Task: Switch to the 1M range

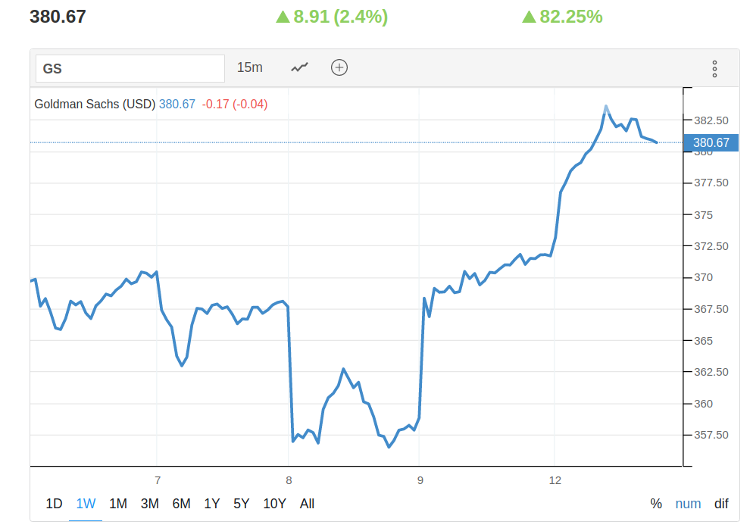Action: pos(117,504)
